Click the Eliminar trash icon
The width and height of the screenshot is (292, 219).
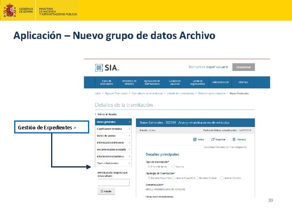coord(234,140)
